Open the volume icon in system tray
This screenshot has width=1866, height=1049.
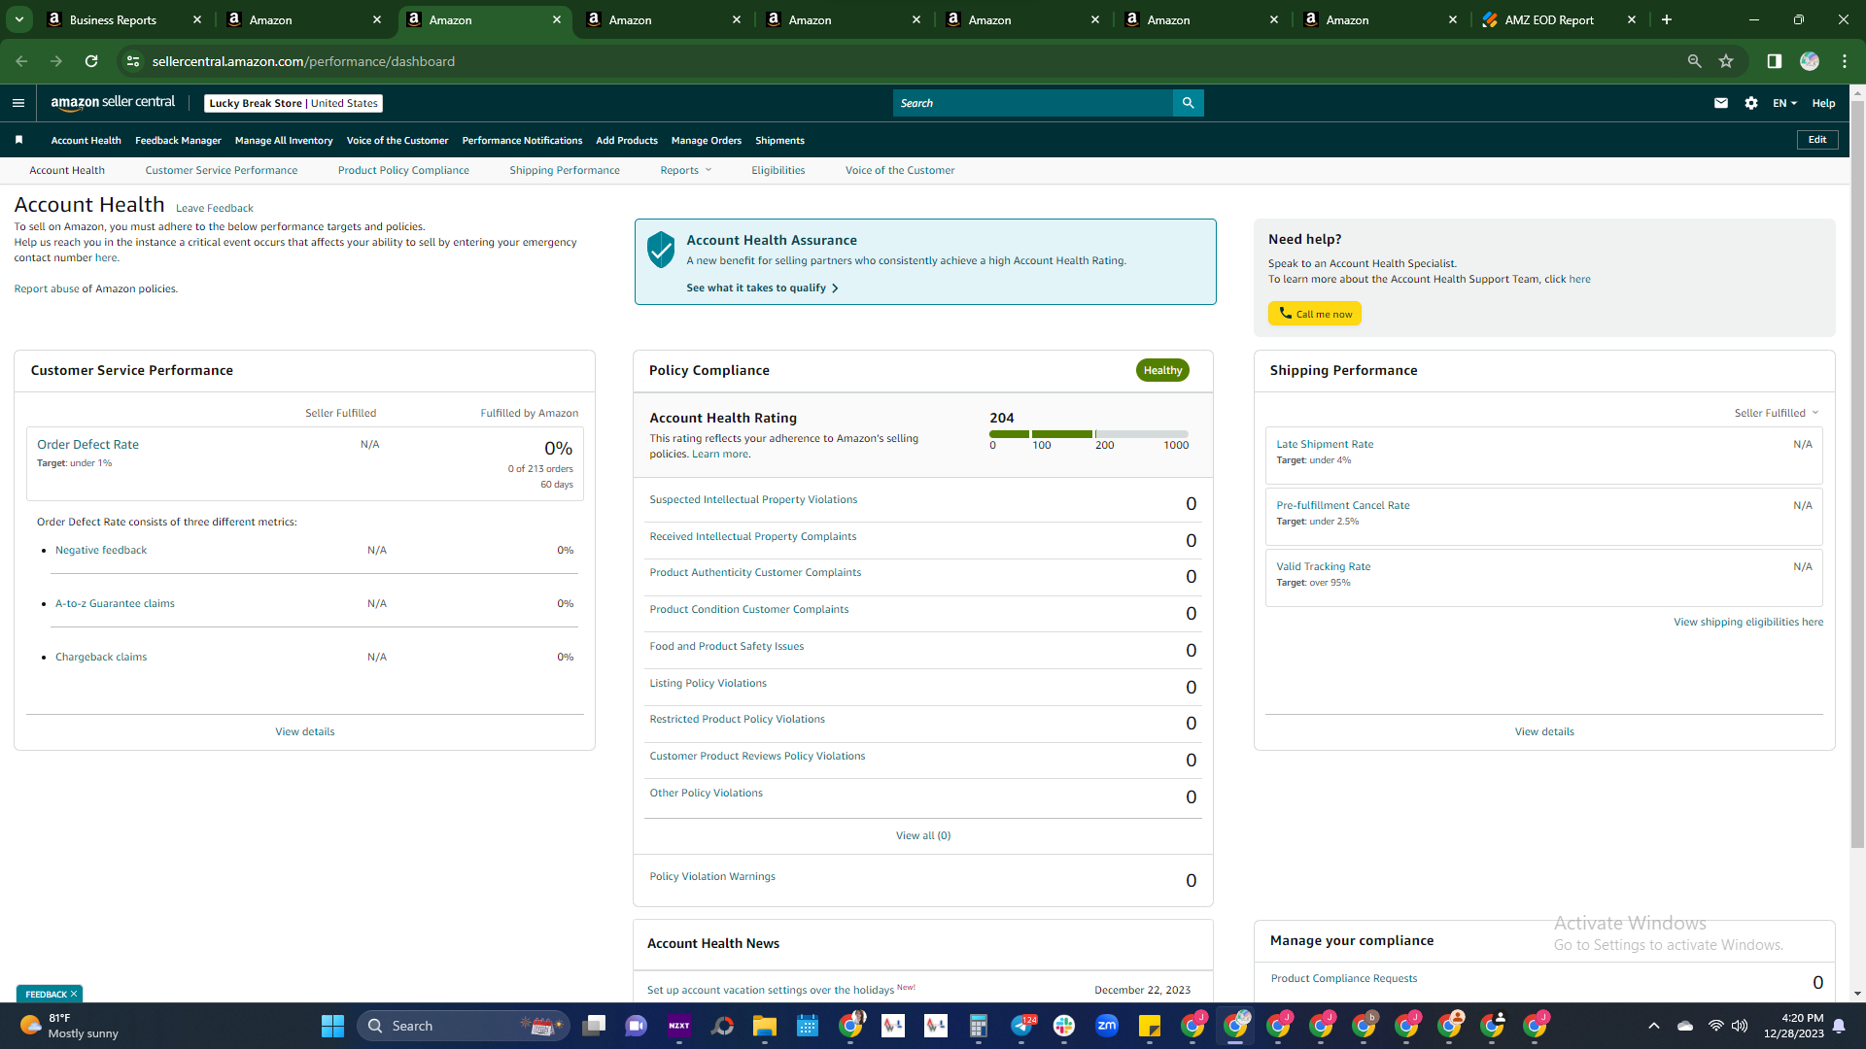pyautogui.click(x=1740, y=1026)
